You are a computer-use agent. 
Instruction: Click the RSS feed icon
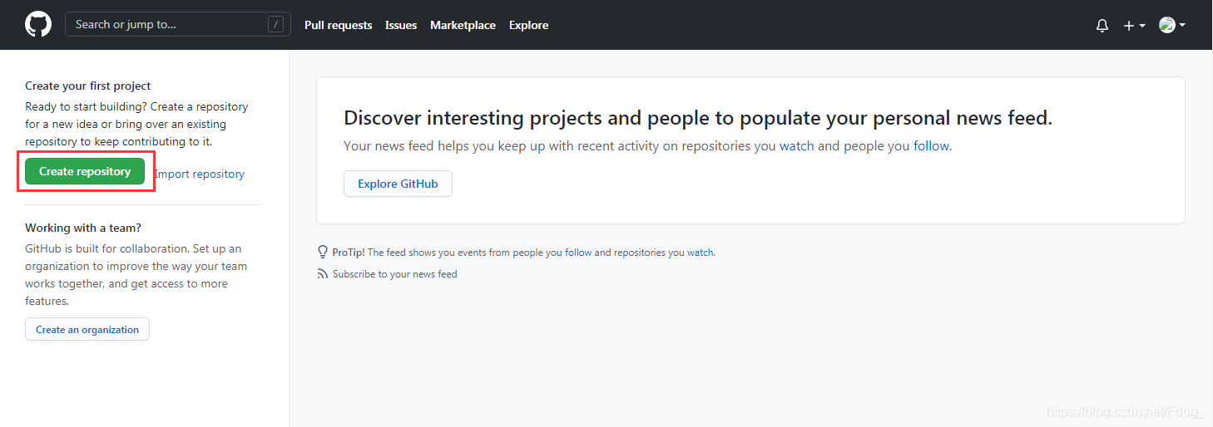[x=323, y=274]
